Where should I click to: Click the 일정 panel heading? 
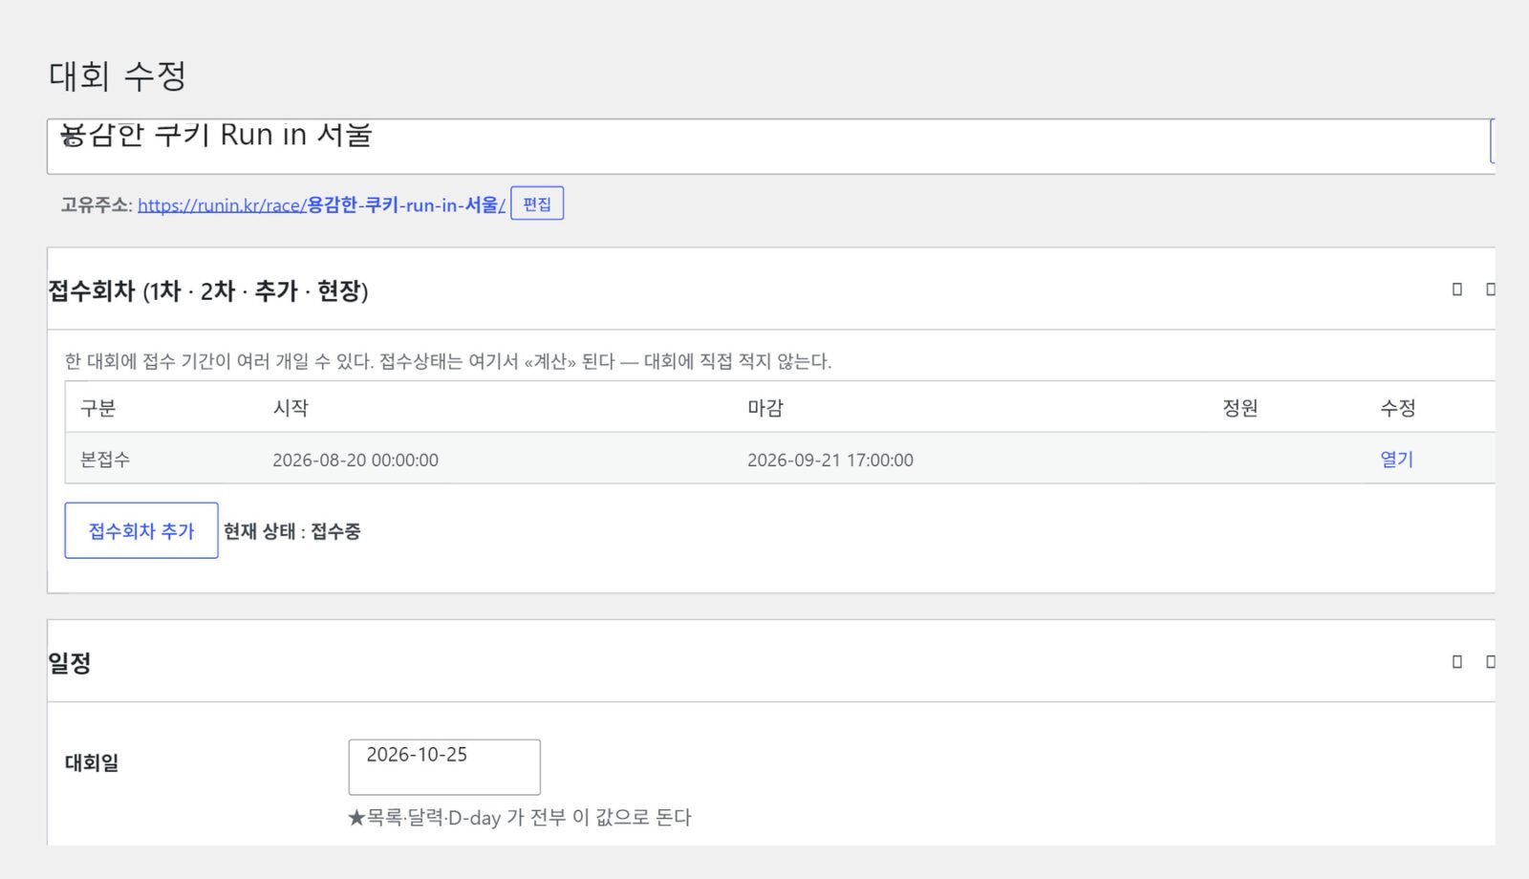coord(70,662)
